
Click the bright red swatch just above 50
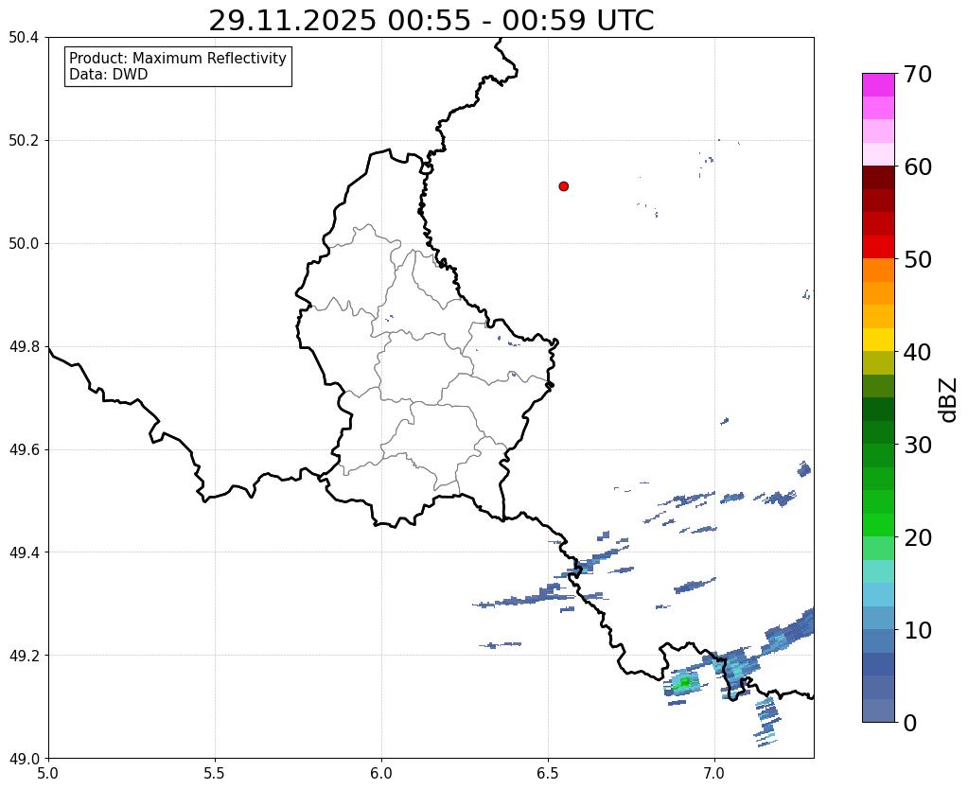click(x=878, y=247)
